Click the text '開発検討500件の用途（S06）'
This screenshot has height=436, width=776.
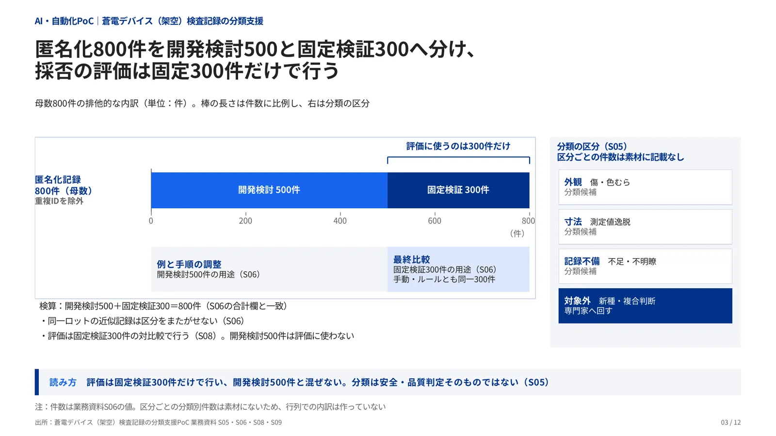click(209, 275)
